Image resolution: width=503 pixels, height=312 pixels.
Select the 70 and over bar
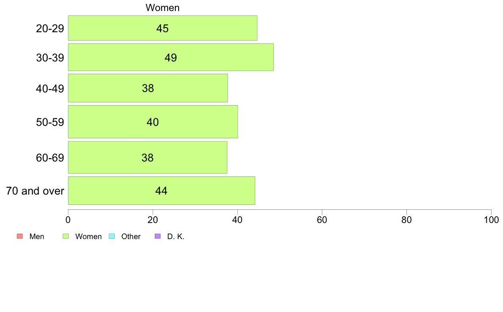click(161, 190)
